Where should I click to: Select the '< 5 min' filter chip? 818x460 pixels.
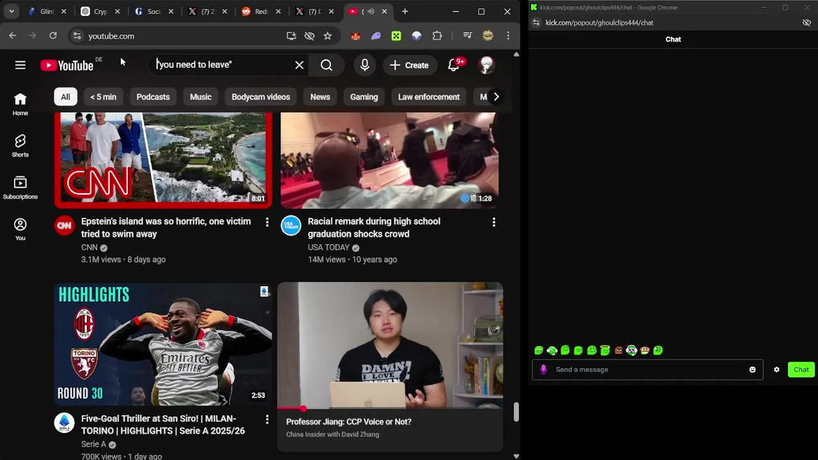[x=103, y=97]
